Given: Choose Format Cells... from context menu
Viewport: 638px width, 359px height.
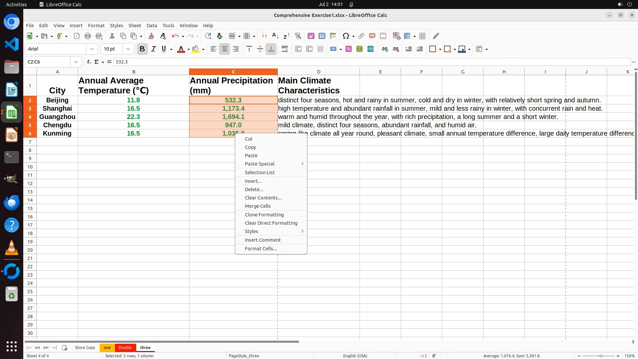Looking at the screenshot, I should [x=261, y=249].
